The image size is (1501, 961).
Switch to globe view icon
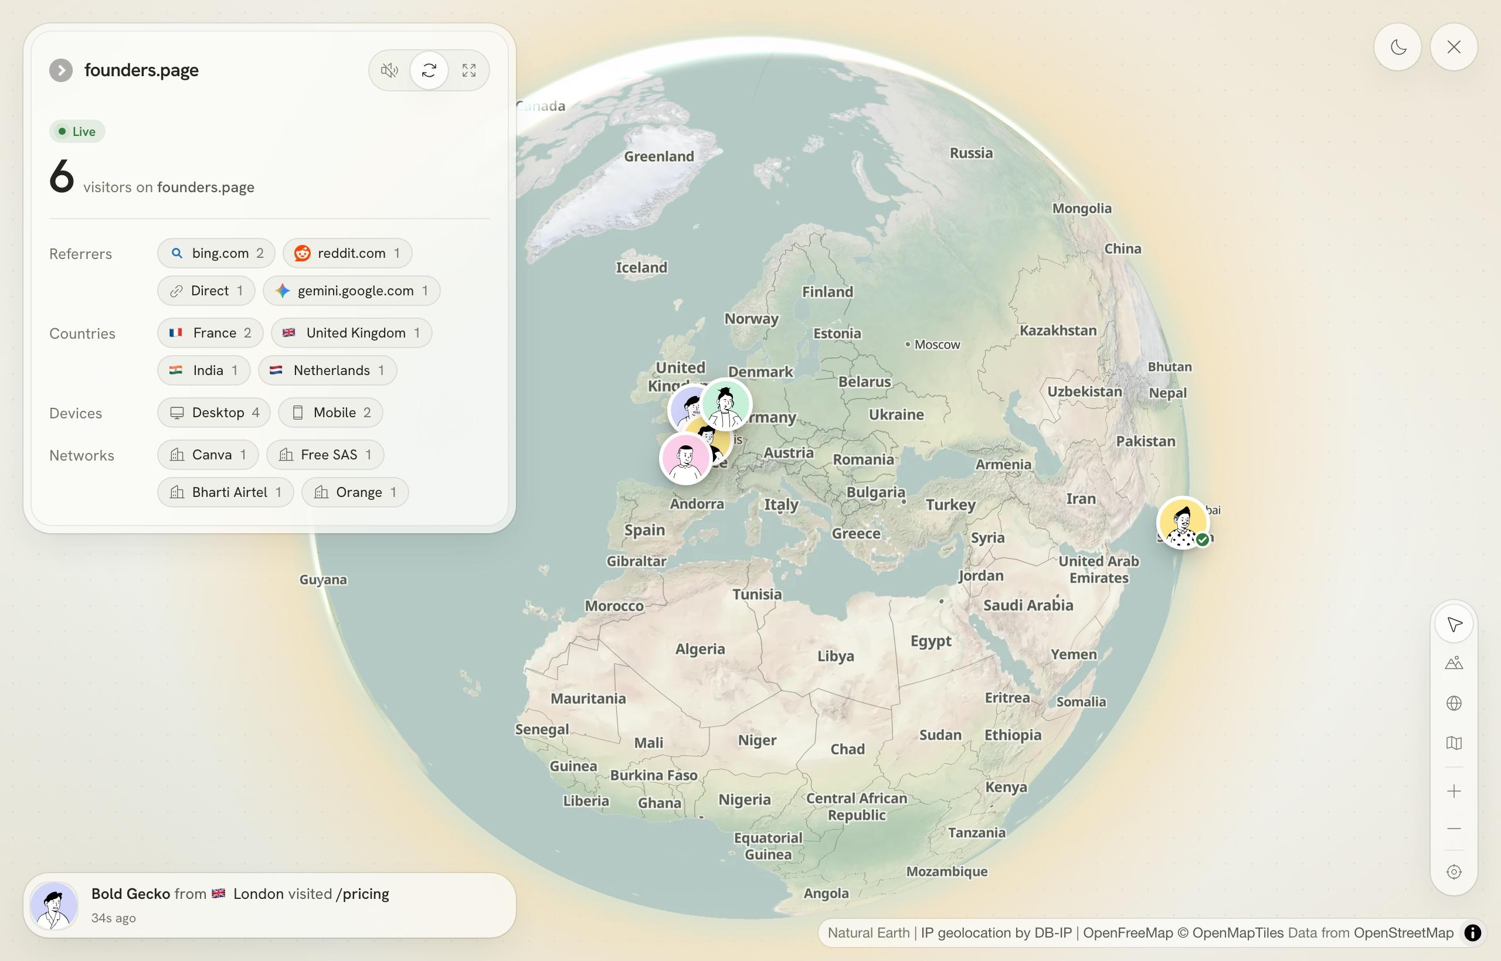1454,703
